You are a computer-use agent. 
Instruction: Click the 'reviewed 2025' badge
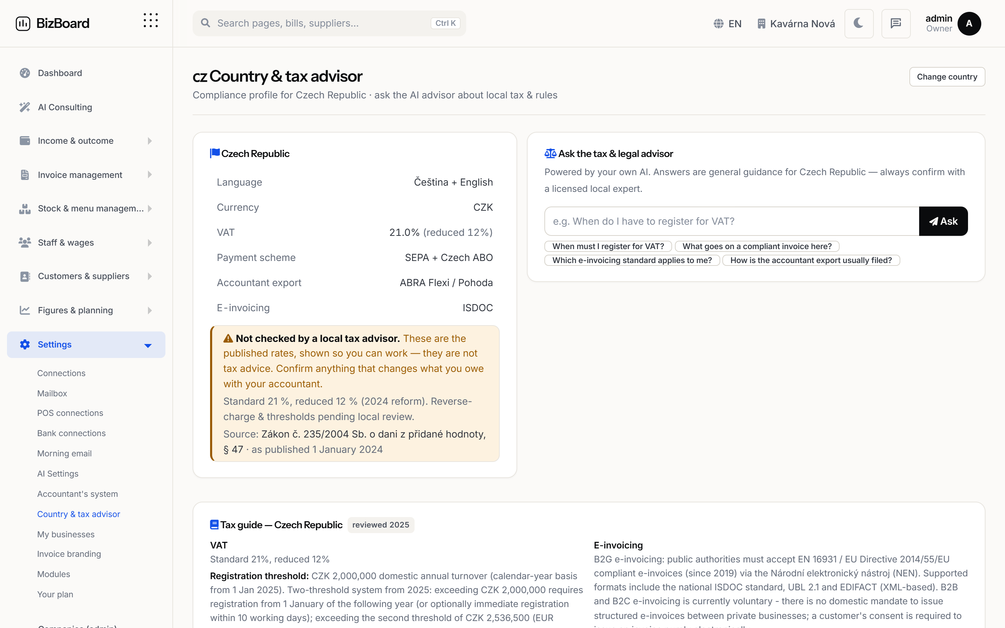(381, 525)
